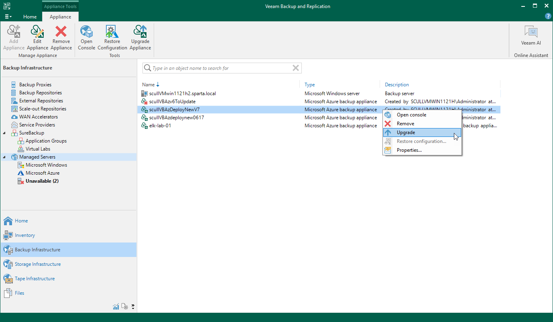
Task: Go to Files view
Action: 68,293
